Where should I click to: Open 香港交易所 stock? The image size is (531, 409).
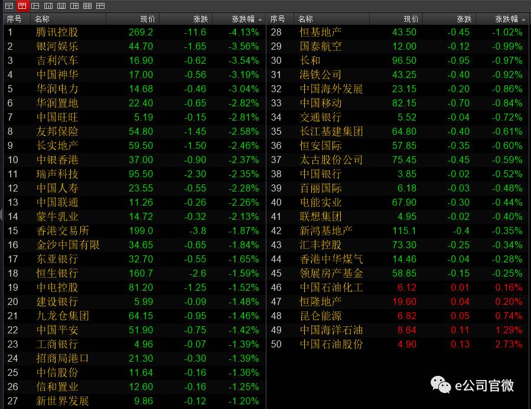click(63, 231)
